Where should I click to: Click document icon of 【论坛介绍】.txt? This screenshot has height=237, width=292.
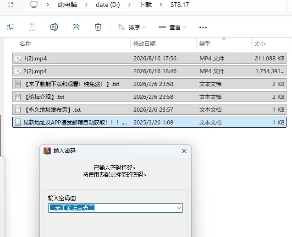coord(18,97)
